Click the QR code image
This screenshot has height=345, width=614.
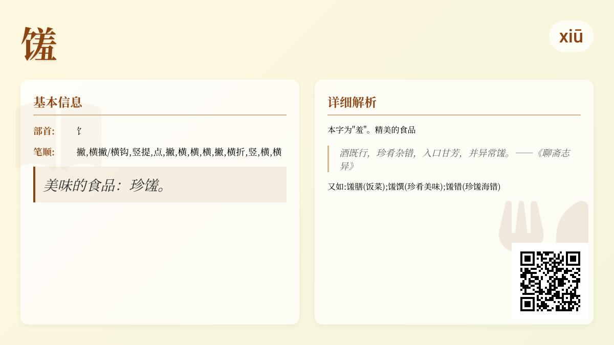(550, 281)
